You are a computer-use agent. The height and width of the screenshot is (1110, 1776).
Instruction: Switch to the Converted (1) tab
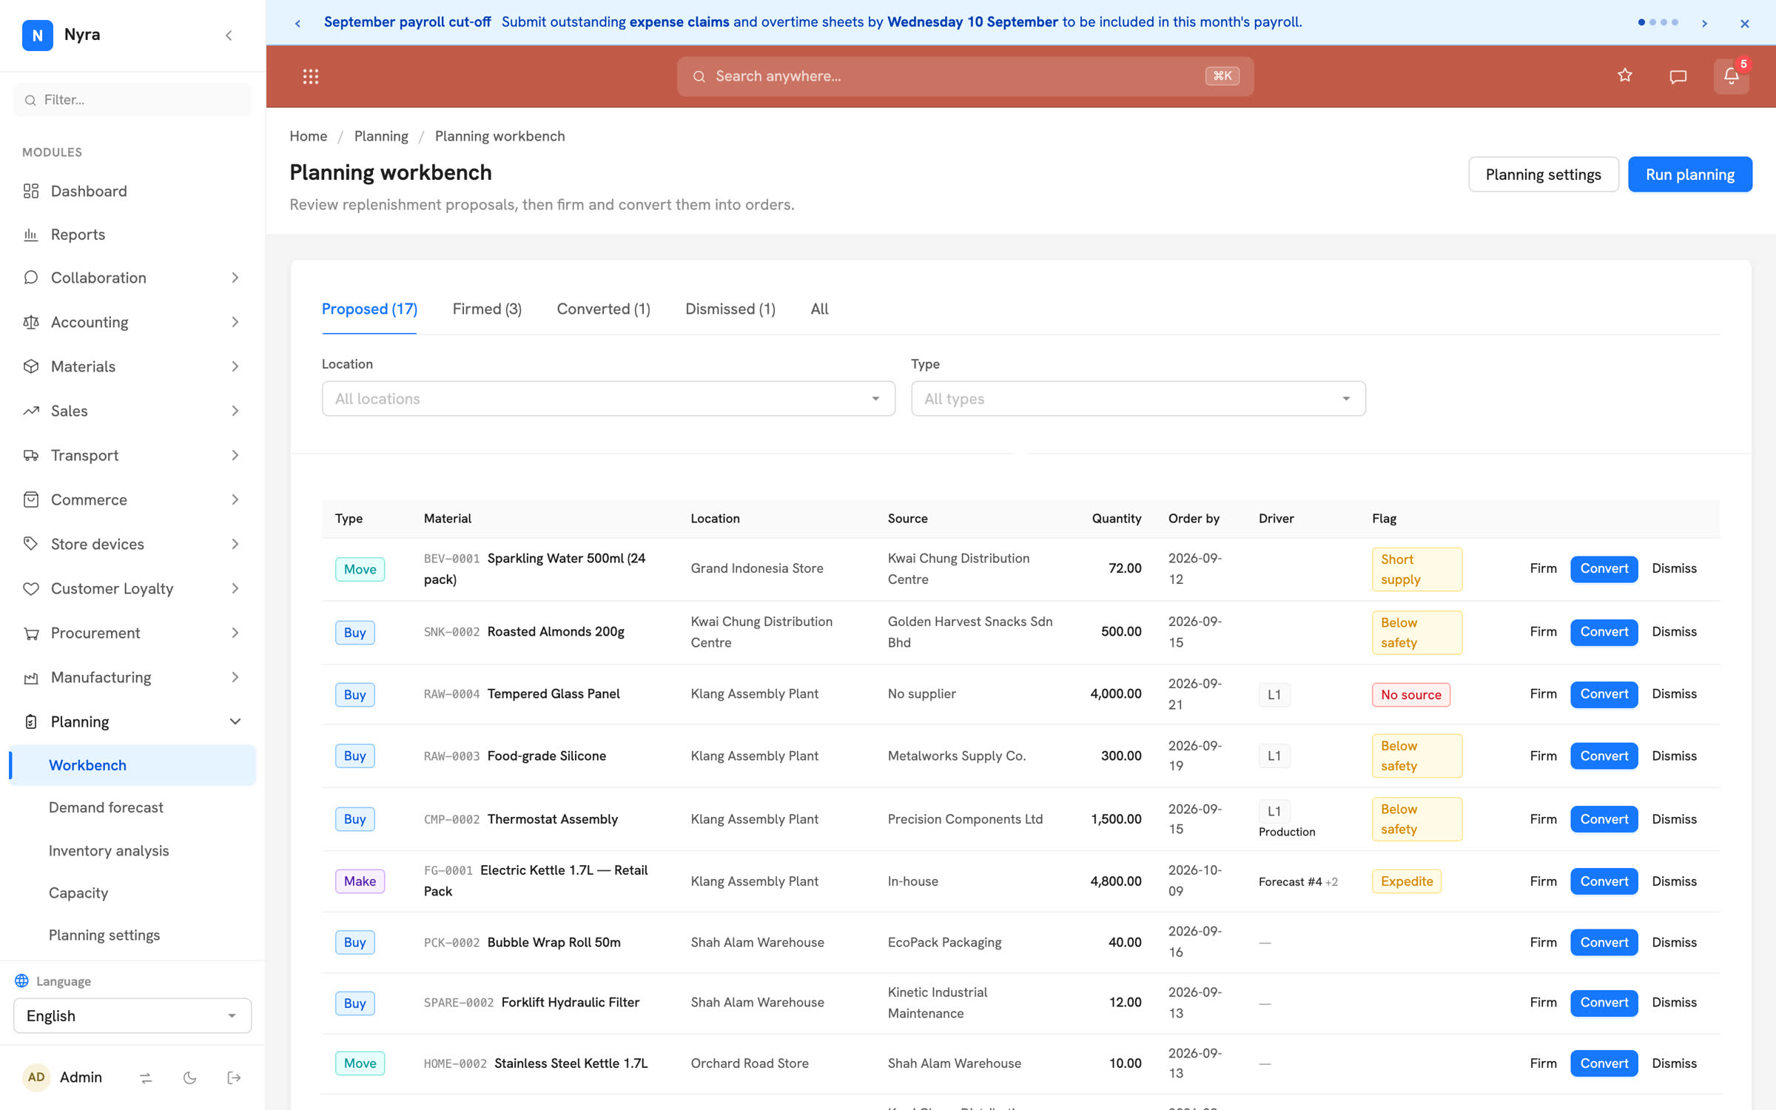pyautogui.click(x=603, y=309)
